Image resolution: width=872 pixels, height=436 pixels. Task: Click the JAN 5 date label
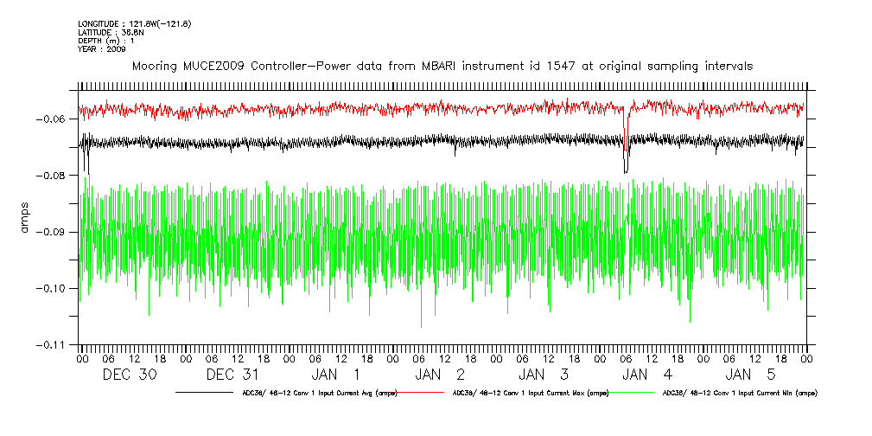tap(752, 375)
